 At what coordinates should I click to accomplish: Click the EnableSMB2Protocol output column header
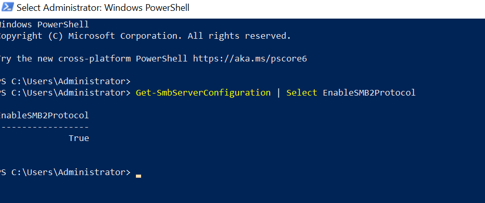(x=43, y=116)
